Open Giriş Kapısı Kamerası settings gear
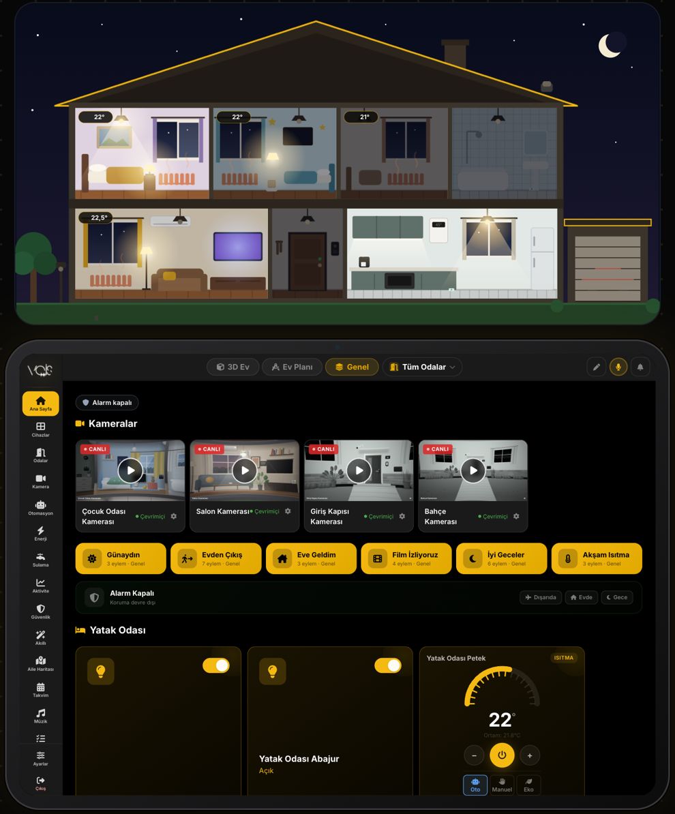Screen dimensions: 675x814 (402, 517)
